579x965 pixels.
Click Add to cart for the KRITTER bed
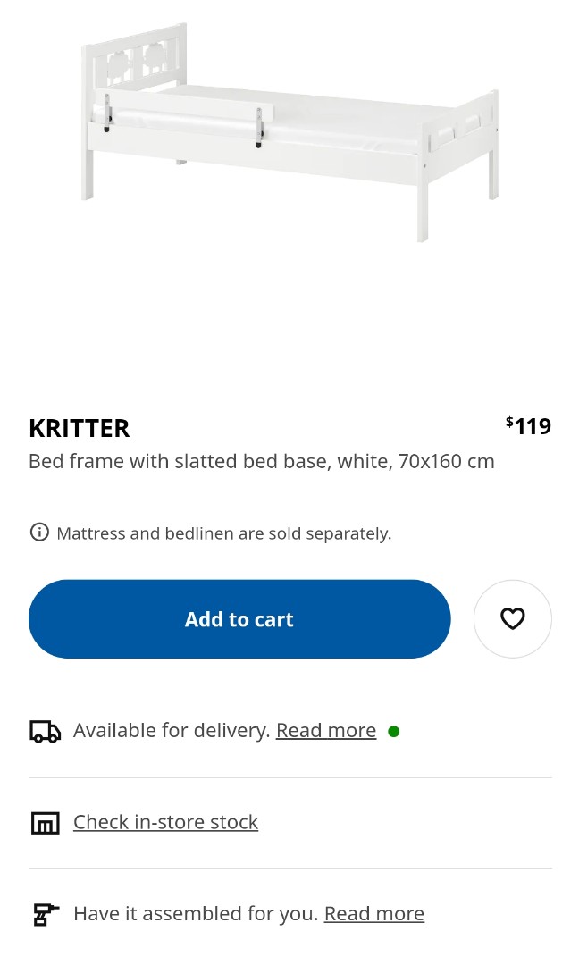click(x=239, y=618)
